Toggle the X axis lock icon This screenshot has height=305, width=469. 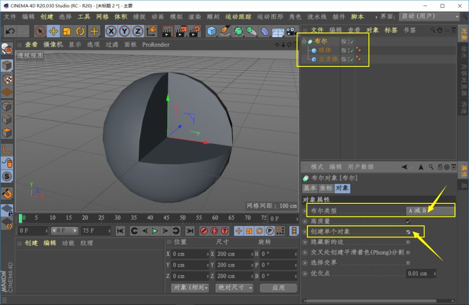[x=111, y=31]
